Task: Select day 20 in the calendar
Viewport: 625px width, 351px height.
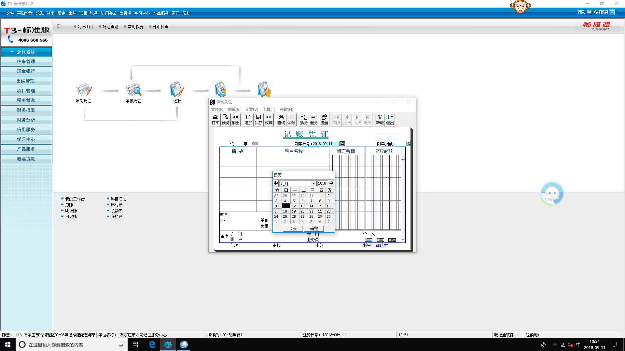Action: (302, 211)
